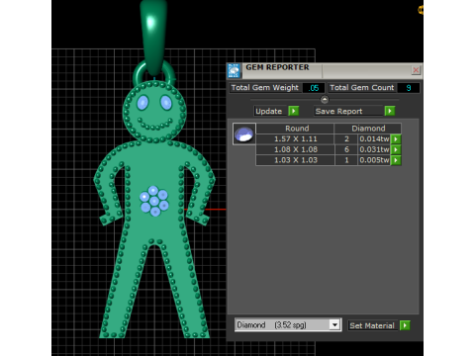475x356 pixels.
Task: Click green arrow for 0.031tw row
Action: point(396,149)
